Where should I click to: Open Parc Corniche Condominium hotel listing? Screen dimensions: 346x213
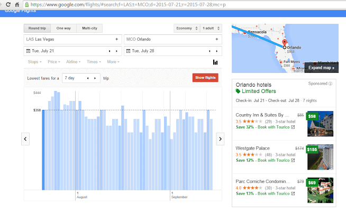point(262,181)
